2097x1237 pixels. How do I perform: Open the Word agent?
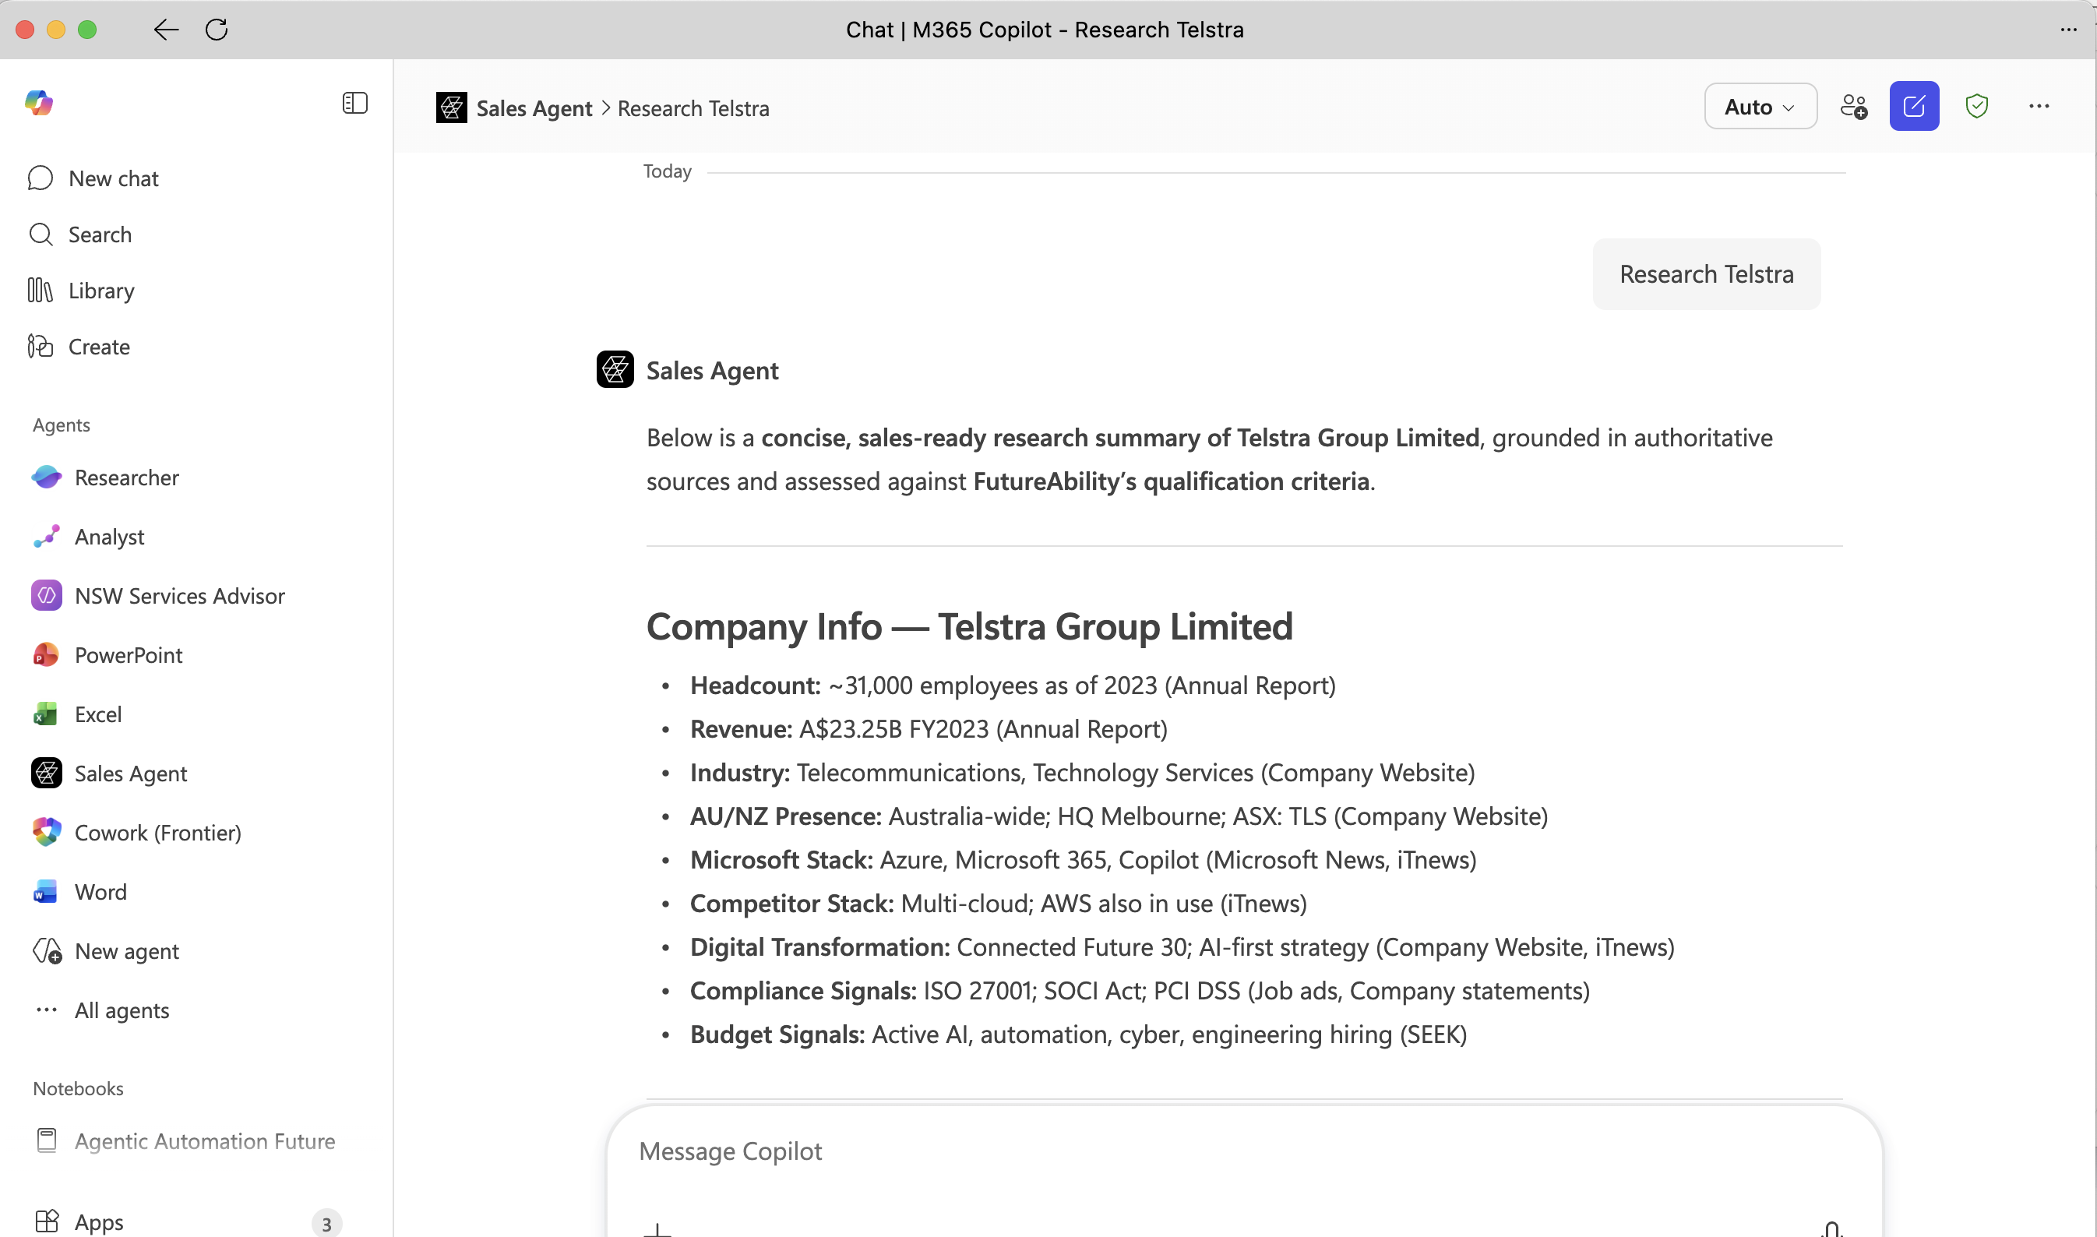click(x=100, y=891)
